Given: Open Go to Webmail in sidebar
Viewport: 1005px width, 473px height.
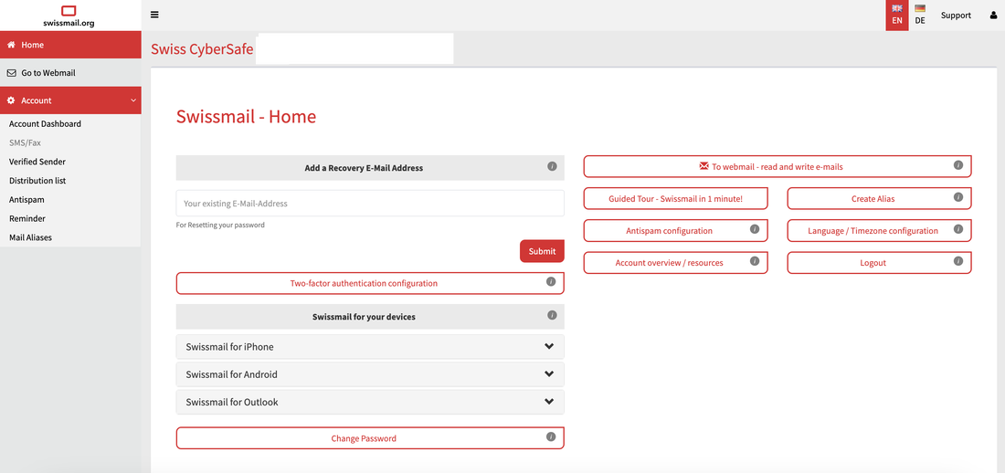Looking at the screenshot, I should click(70, 73).
